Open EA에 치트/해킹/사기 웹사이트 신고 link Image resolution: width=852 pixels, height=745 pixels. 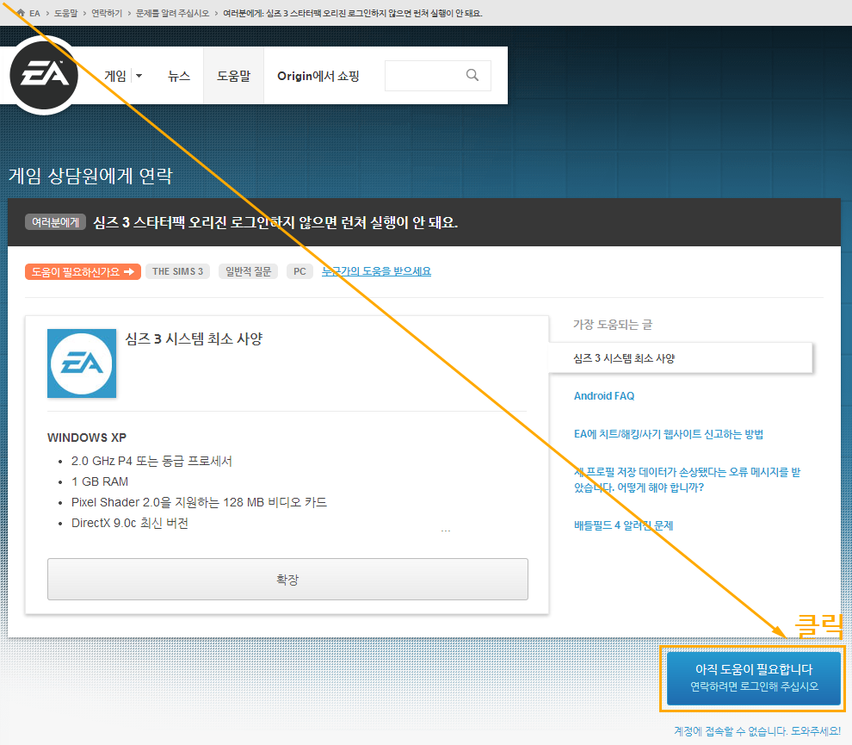[669, 434]
